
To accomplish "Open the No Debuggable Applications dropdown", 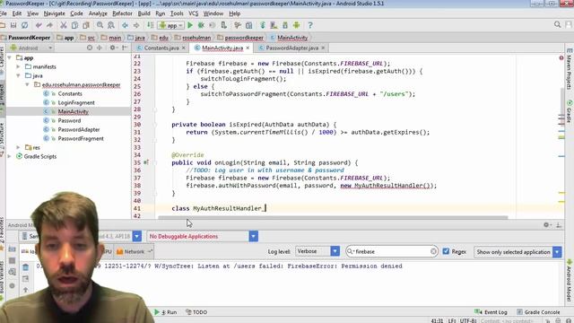I will tap(203, 236).
